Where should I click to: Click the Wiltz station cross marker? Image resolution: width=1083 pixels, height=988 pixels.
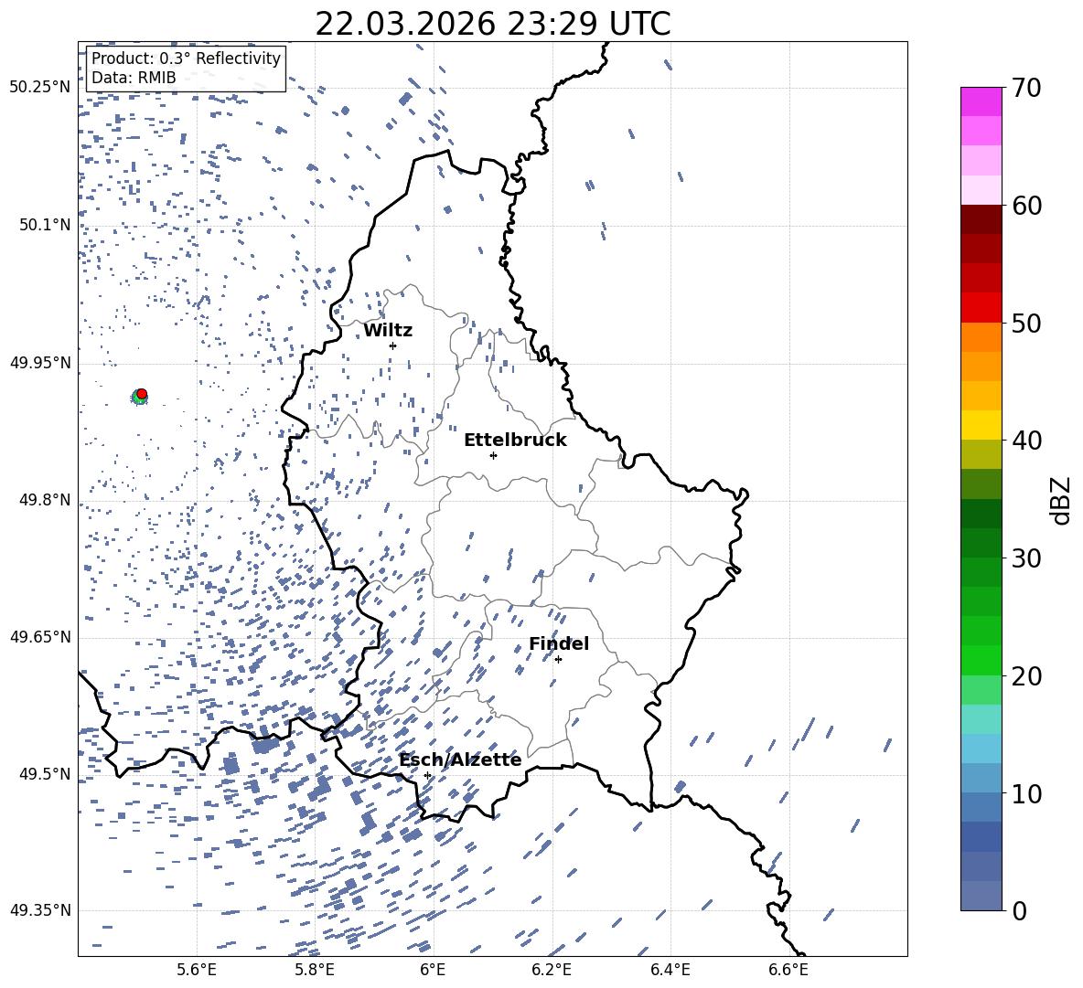point(393,345)
